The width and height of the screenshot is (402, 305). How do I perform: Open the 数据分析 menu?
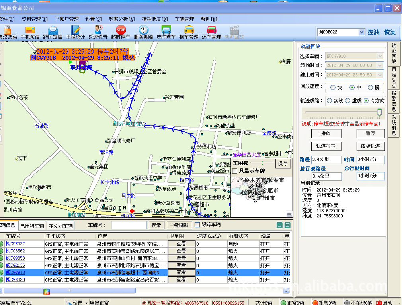[121, 19]
